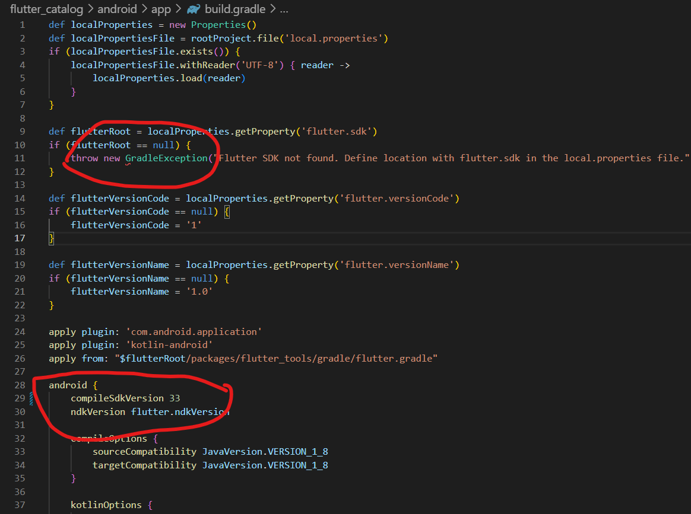Expand the ellipsis at the end of the breadcrumb

point(283,9)
